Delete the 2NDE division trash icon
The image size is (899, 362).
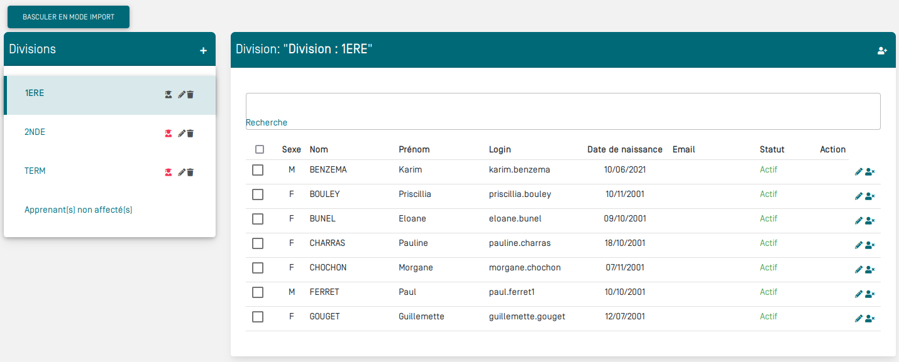point(190,134)
